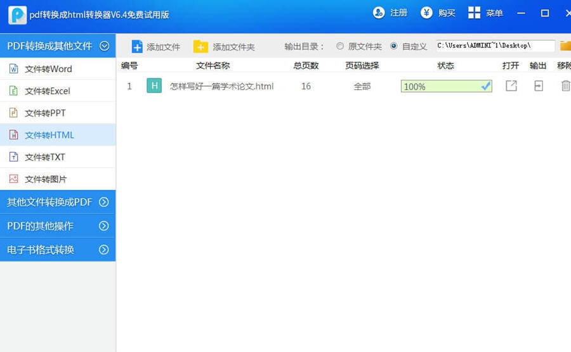Click the 注册 user icon
The image size is (571, 352).
(379, 13)
